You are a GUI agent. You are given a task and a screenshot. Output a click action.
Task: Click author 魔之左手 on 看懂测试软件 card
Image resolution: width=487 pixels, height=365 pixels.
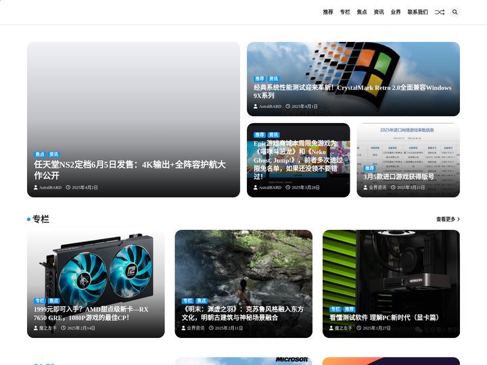(341, 328)
